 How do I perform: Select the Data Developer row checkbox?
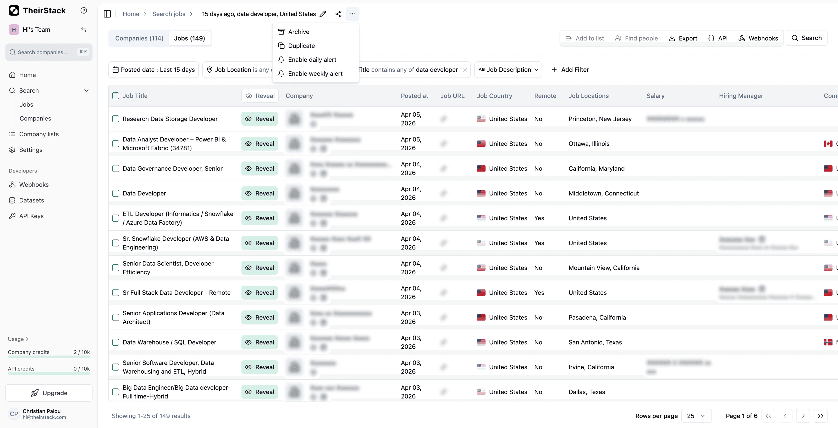[x=115, y=193]
